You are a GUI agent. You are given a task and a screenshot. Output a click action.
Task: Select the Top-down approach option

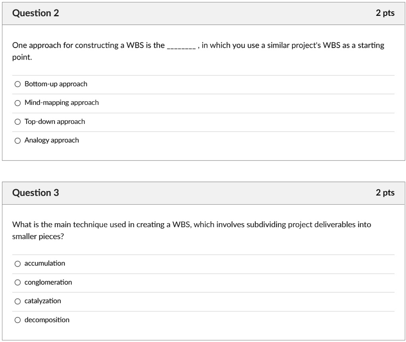point(17,122)
